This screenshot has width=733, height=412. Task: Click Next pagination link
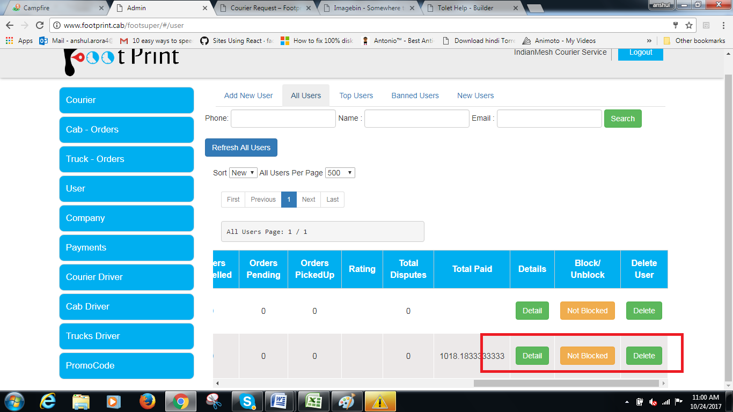[309, 199]
